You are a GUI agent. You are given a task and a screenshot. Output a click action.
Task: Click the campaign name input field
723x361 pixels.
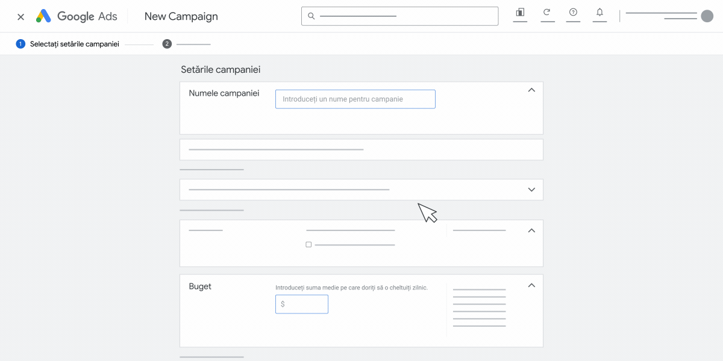point(355,99)
